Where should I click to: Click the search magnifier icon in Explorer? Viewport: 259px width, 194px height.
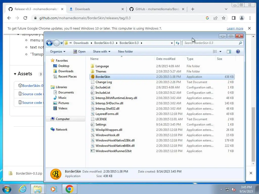tap(240, 43)
